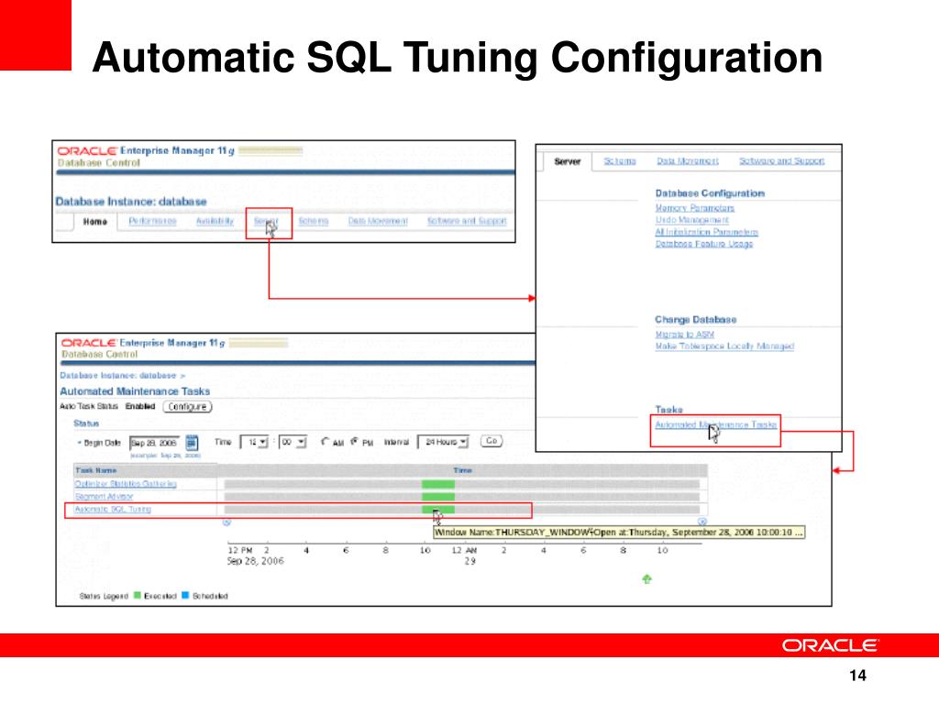Click the Change Database section heading
Image resolution: width=939 pixels, height=704 pixels.
[695, 320]
